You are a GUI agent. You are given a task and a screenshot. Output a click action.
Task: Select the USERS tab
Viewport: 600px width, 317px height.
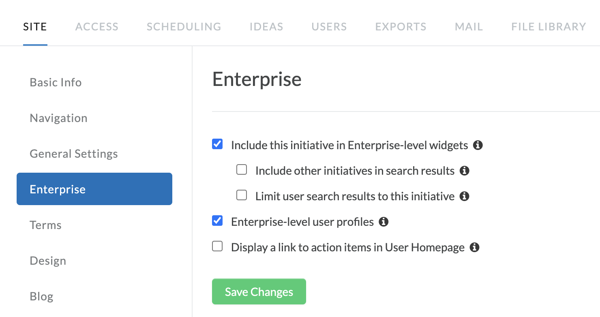329,27
